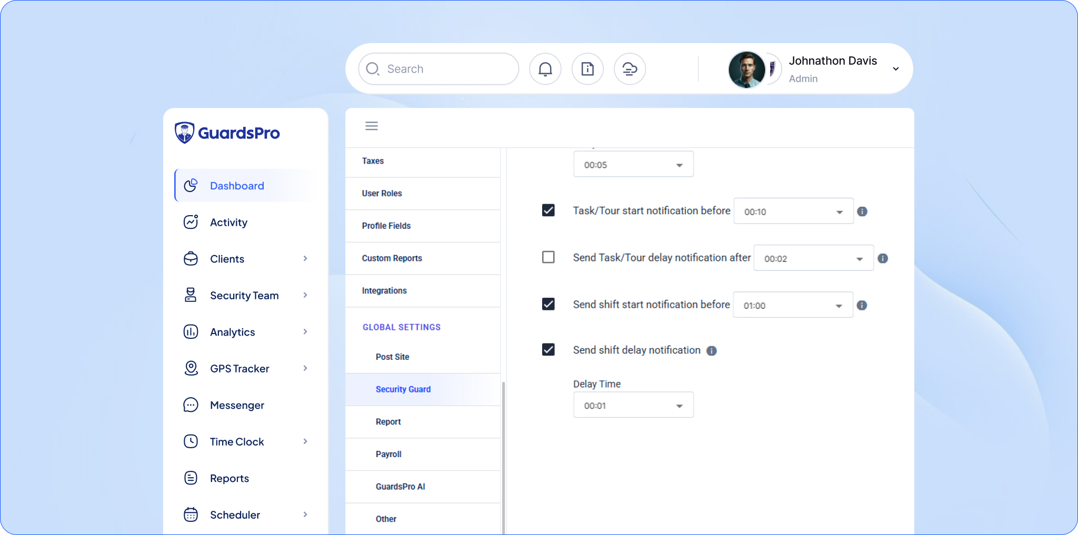This screenshot has height=535, width=1078.
Task: Click the cloud sync icon in top bar
Action: [630, 69]
